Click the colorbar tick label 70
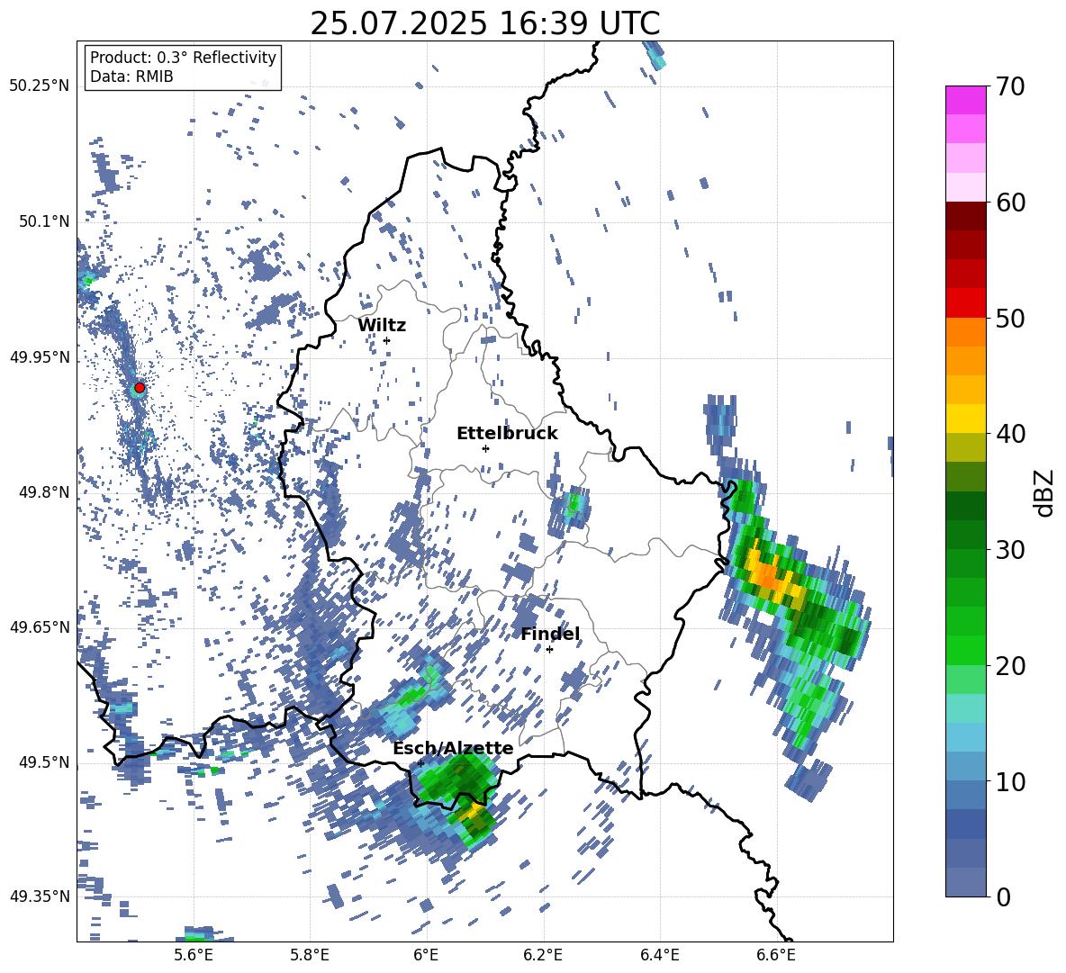Screen dimensions: 1066x973 (1010, 87)
